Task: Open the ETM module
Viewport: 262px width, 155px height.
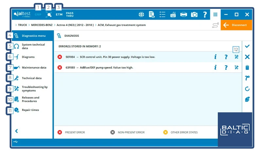Action: tap(59, 14)
